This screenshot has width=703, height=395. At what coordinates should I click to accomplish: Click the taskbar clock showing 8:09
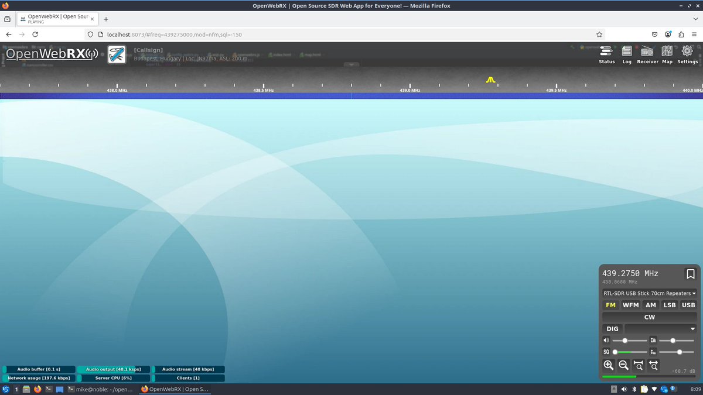click(696, 389)
